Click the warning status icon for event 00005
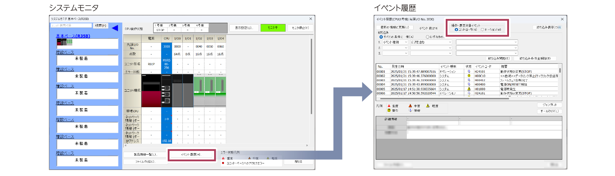615x176 pixels. (x=469, y=89)
